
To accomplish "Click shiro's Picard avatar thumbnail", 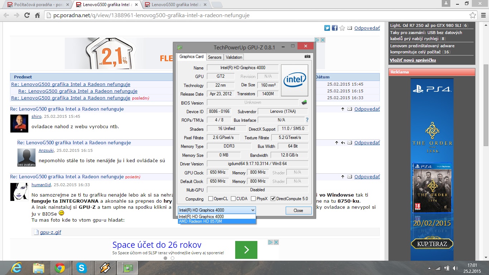I will tap(19, 124).
